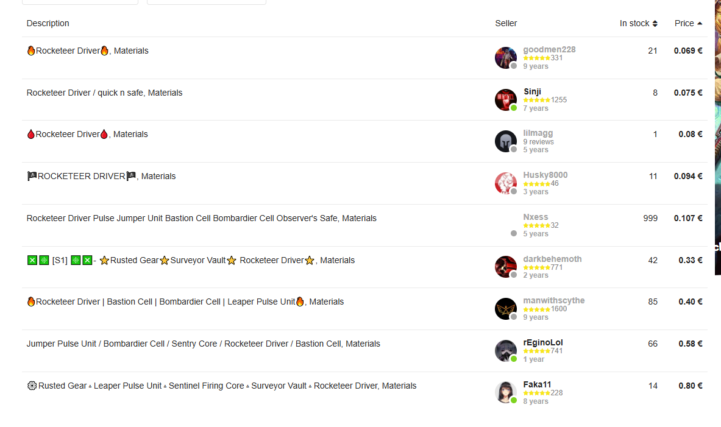The height and width of the screenshot is (427, 721).
Task: Select the 0.33 € darkbehemoth listing price
Action: pos(690,260)
